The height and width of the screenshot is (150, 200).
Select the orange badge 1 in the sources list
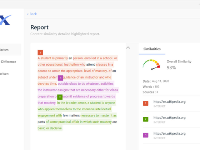146,103
